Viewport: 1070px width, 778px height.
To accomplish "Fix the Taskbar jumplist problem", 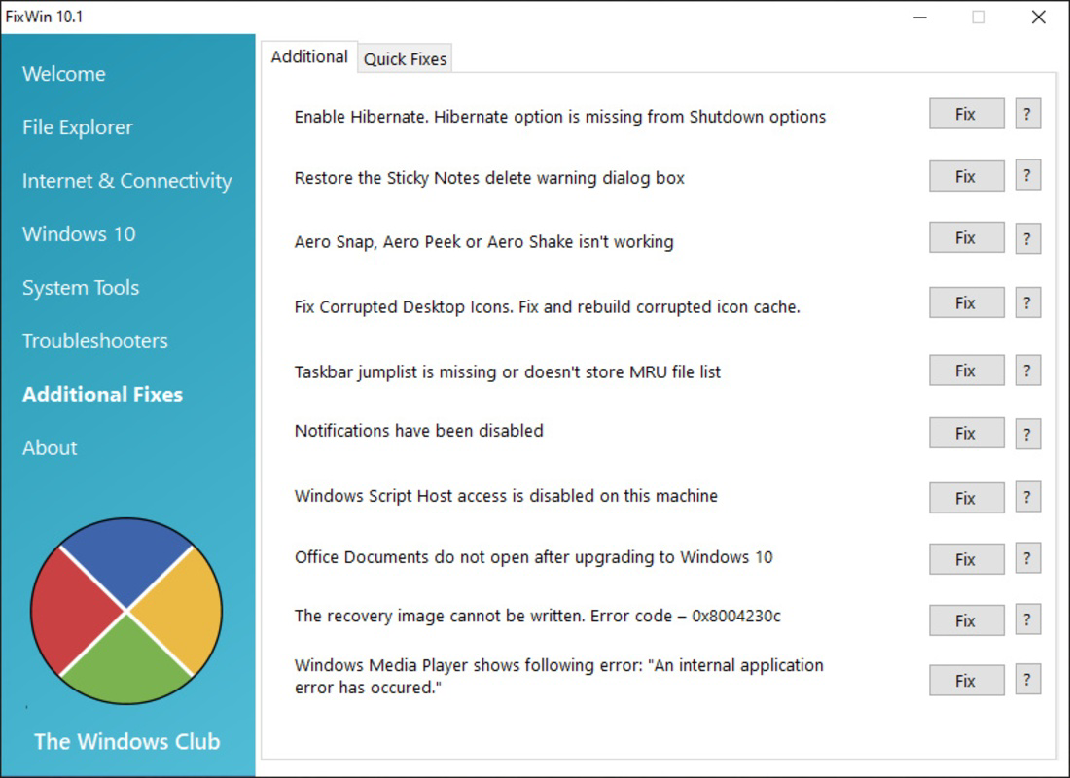I will coord(966,371).
